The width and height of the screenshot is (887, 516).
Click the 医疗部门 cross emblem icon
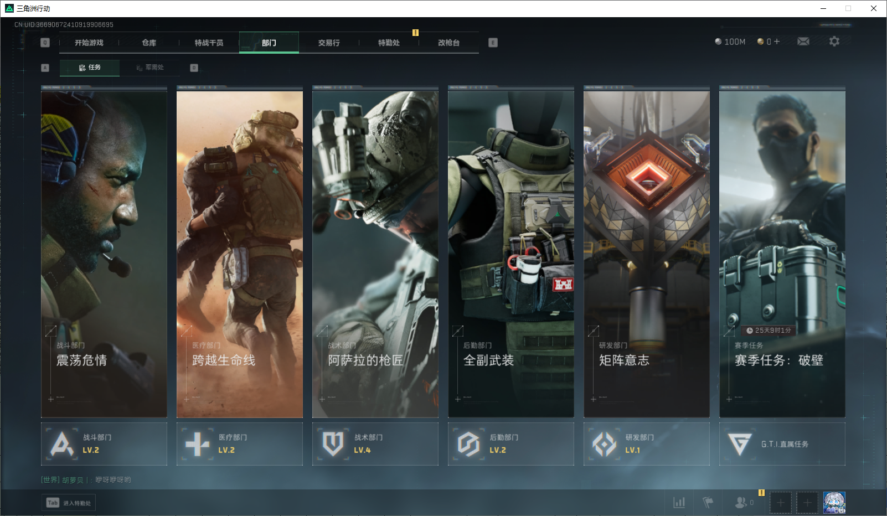point(198,444)
